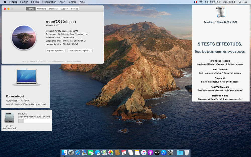Open System Preferences from the dock
Screen dimensions: 251x157
point(170,152)
